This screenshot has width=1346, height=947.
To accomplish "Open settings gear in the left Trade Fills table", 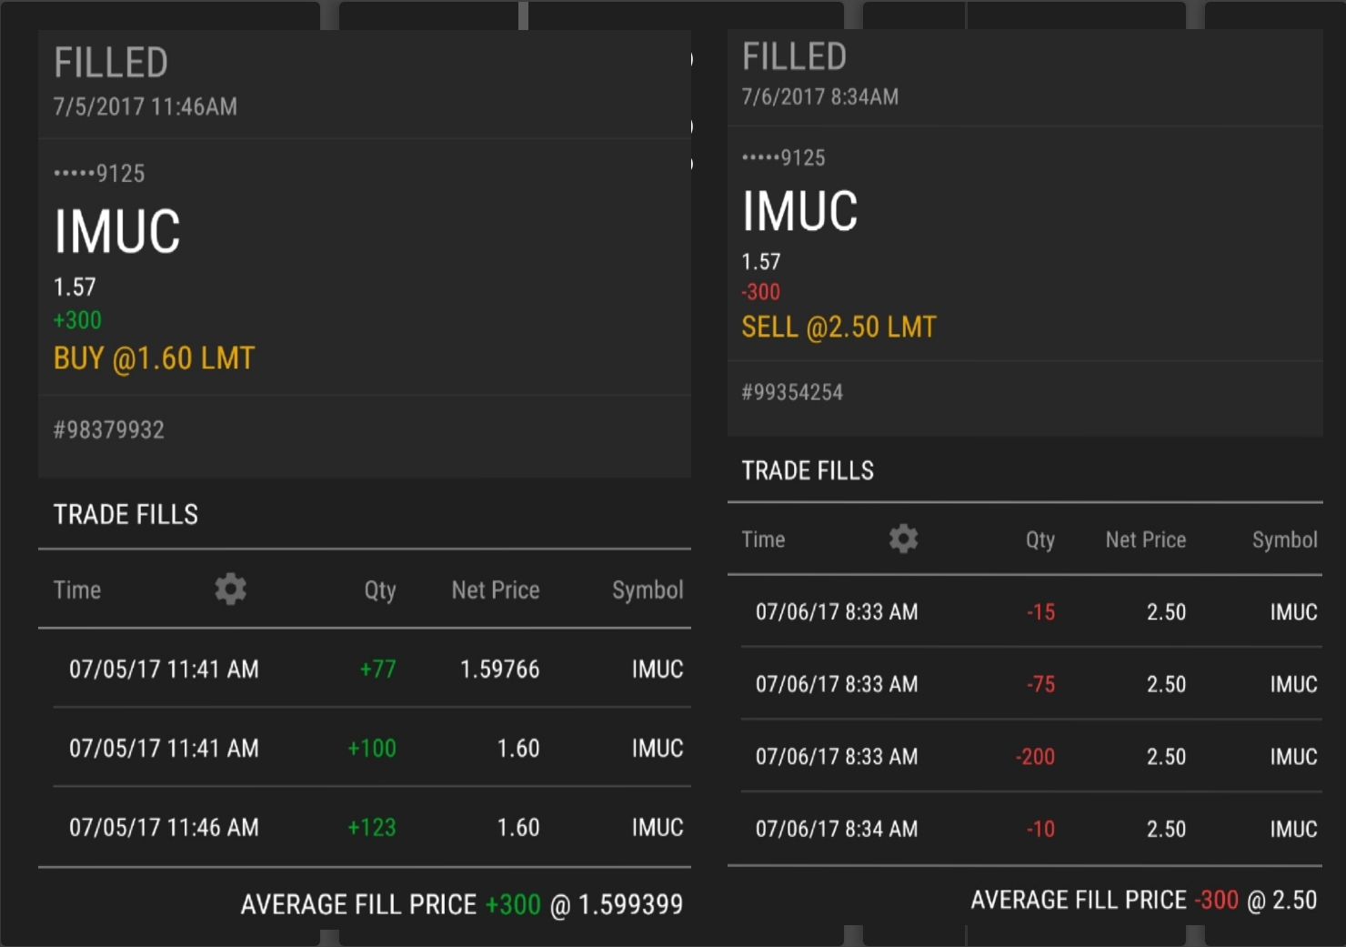I will [230, 589].
